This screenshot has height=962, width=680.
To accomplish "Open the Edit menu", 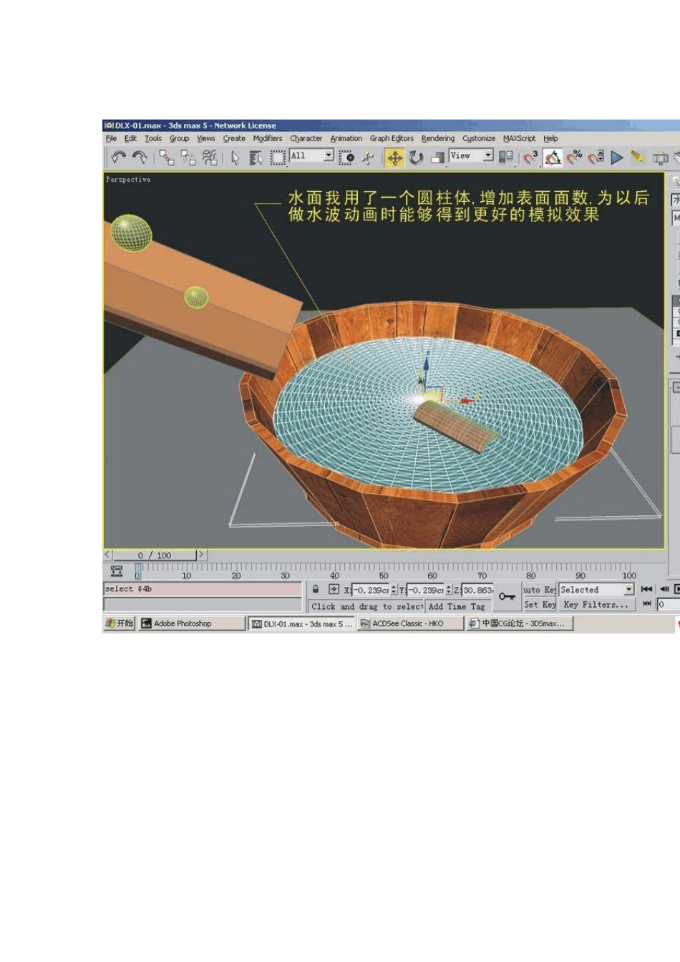I will click(130, 138).
